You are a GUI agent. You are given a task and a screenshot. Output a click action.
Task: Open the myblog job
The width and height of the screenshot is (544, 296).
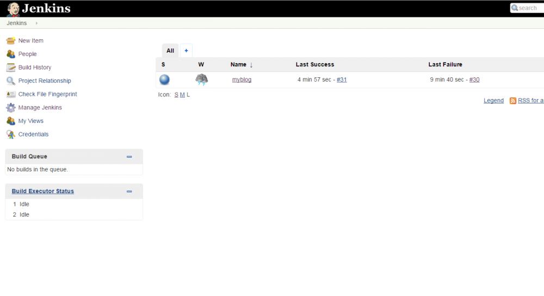tap(242, 79)
